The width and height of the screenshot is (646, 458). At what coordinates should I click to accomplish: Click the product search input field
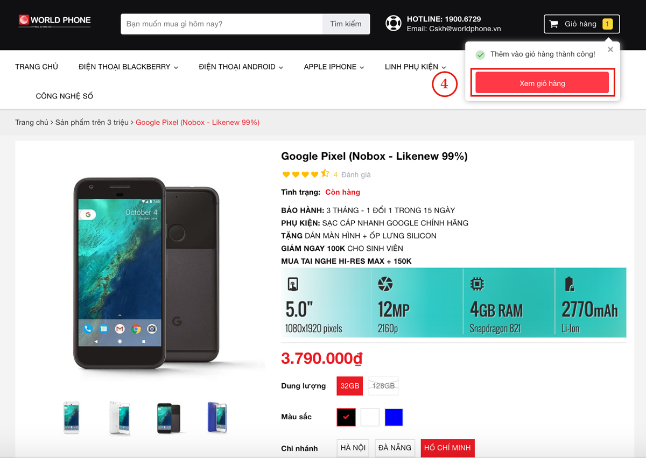pyautogui.click(x=222, y=24)
